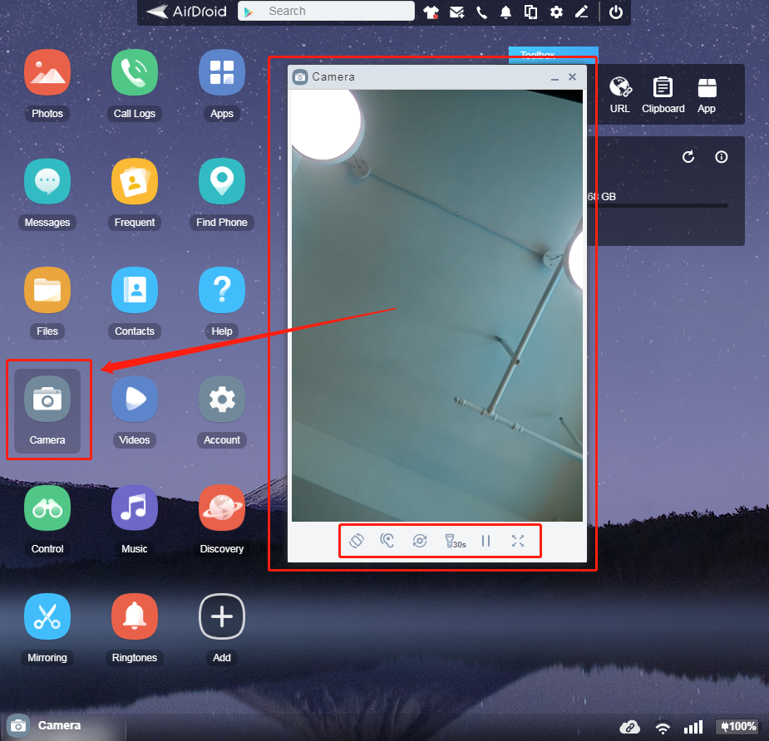Enter fullscreen camera view
This screenshot has width=769, height=741.
pyautogui.click(x=518, y=541)
